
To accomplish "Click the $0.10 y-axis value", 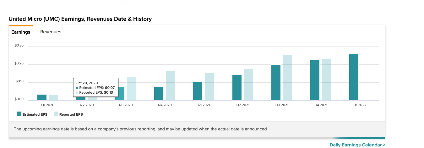I will click(19, 81).
